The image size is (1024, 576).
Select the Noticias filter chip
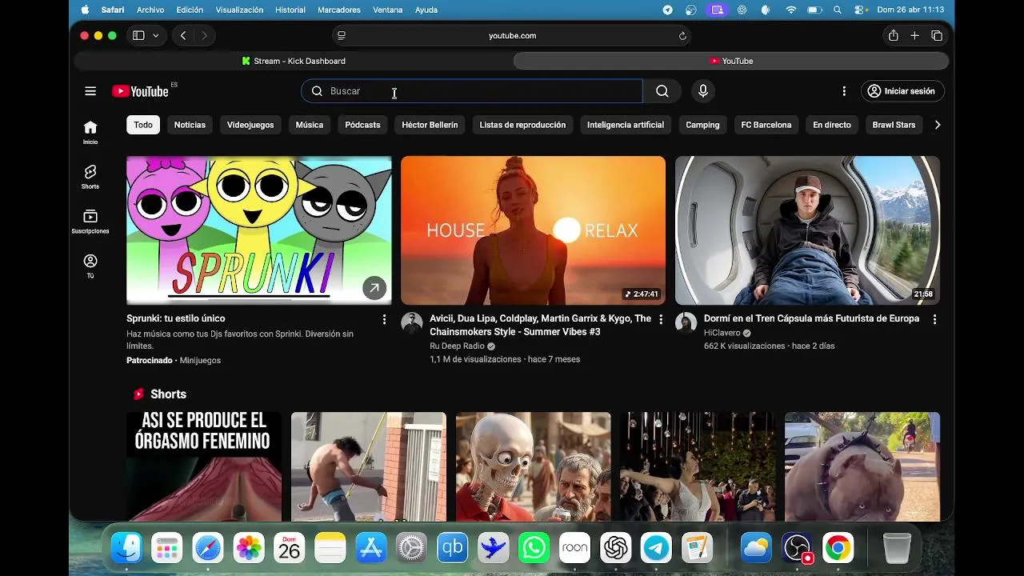click(190, 125)
